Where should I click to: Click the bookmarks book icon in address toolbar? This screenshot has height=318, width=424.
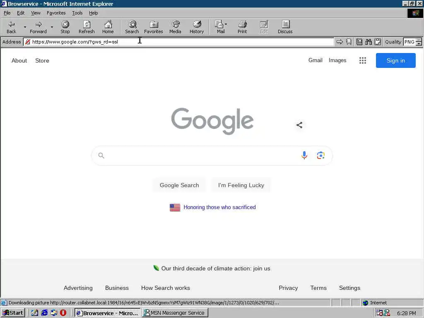(359, 42)
